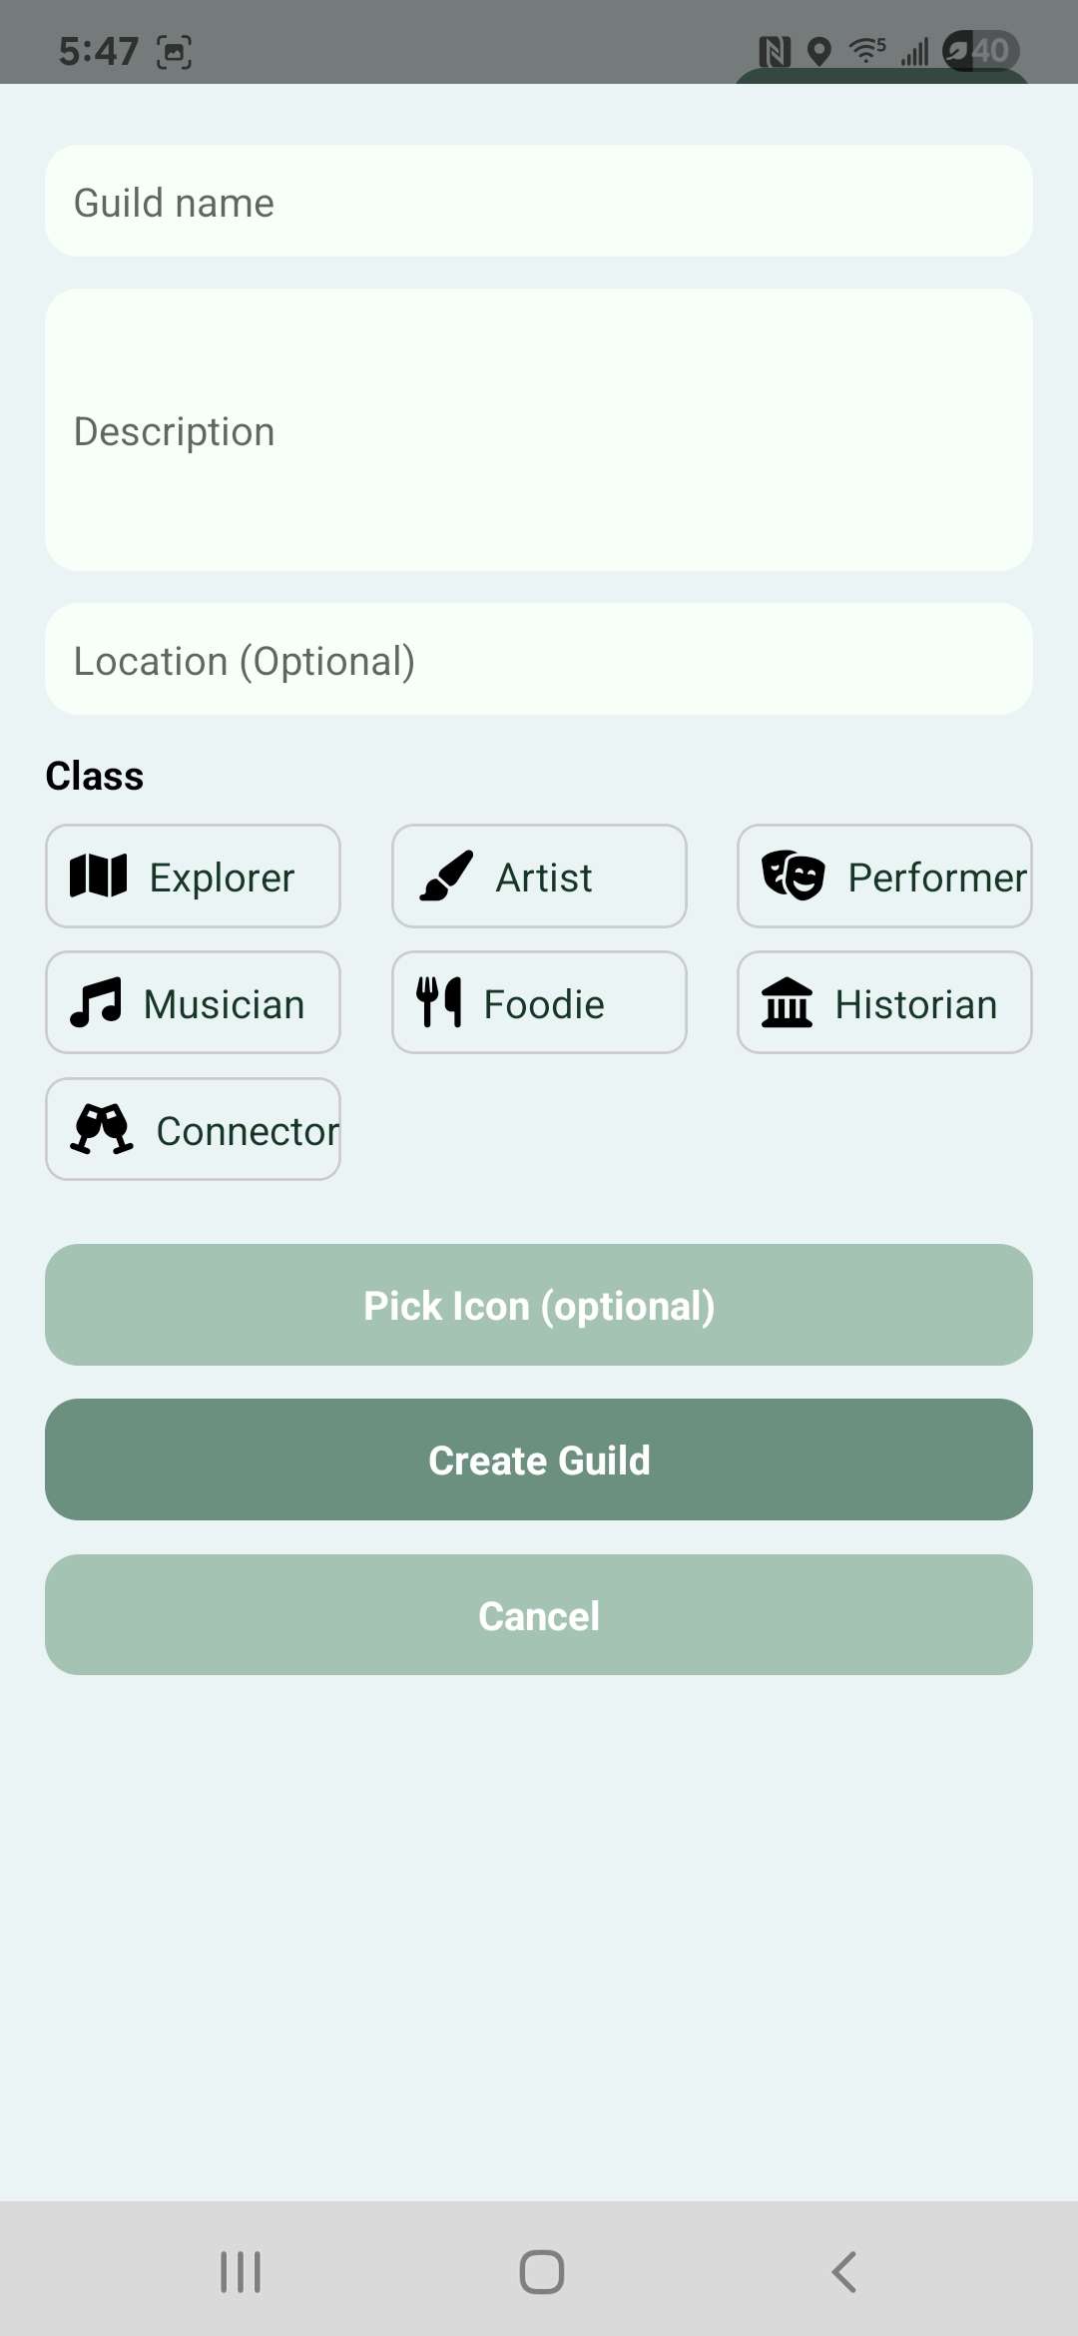Screen dimensions: 1078x2336
Task: Open the recent apps navigation icon
Action: (x=241, y=2272)
